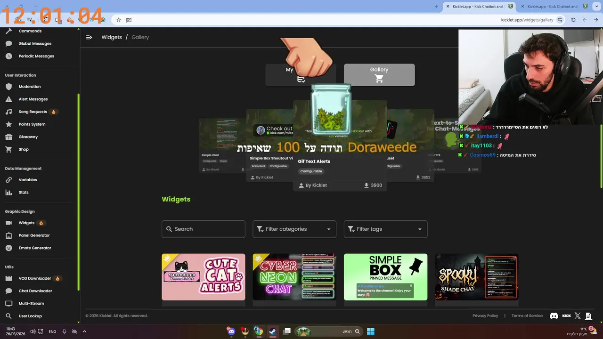Open the Spooky Shade Chat thumbnail
The height and width of the screenshot is (339, 603).
[x=477, y=277]
